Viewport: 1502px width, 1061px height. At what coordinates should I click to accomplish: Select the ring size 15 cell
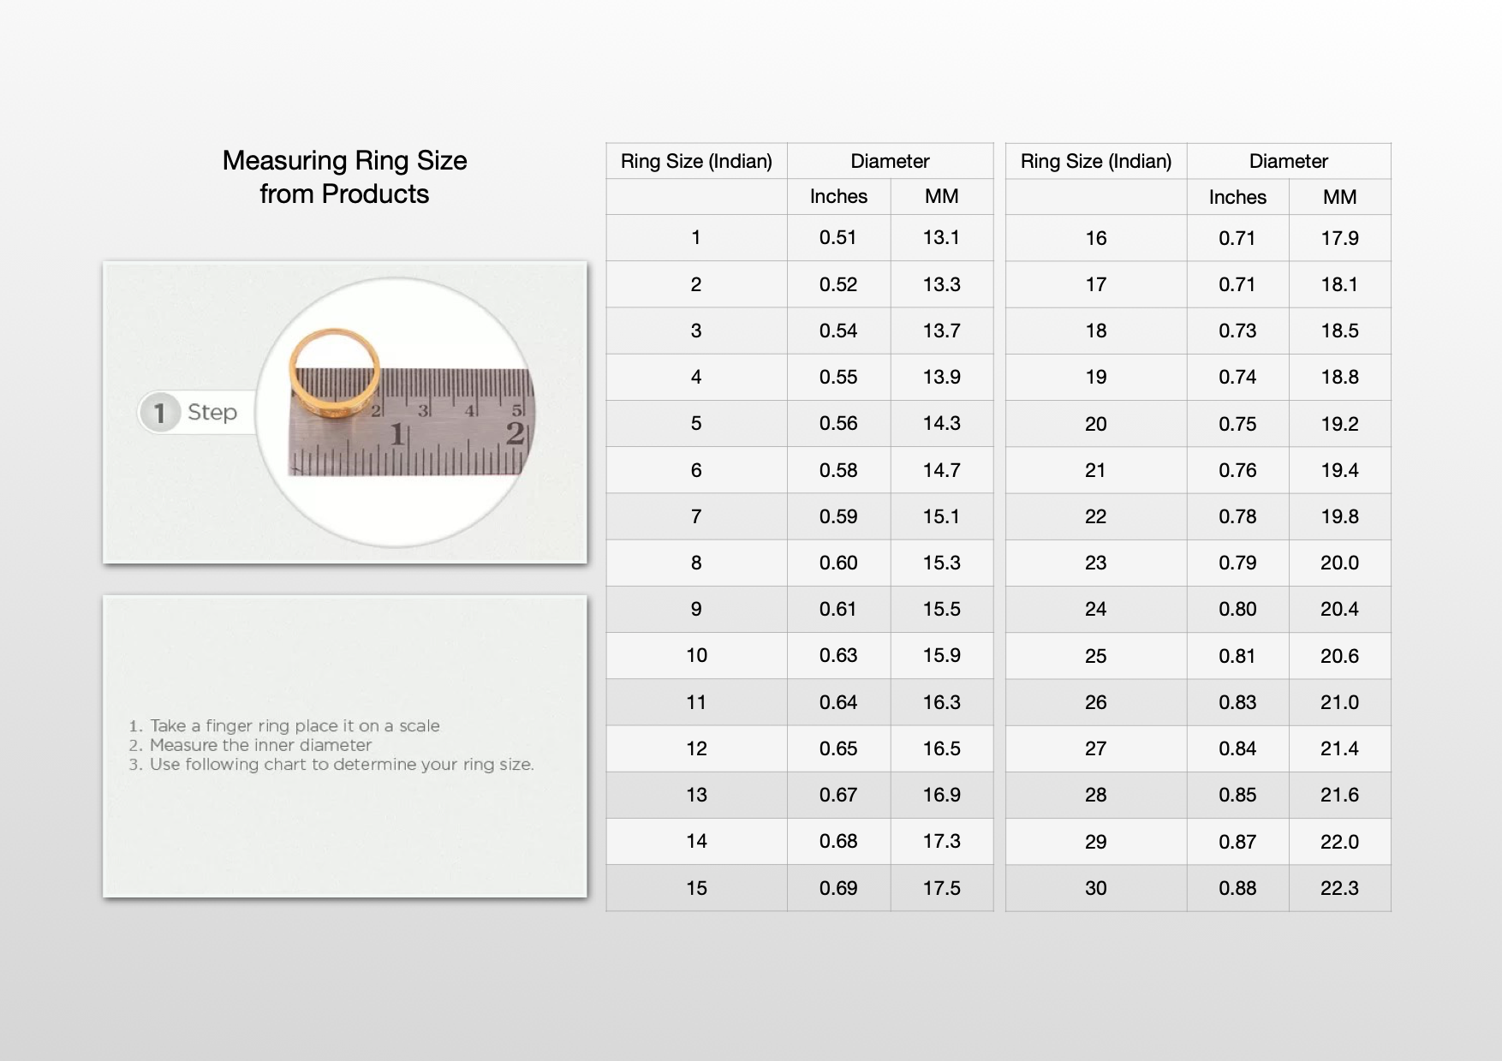coord(696,888)
